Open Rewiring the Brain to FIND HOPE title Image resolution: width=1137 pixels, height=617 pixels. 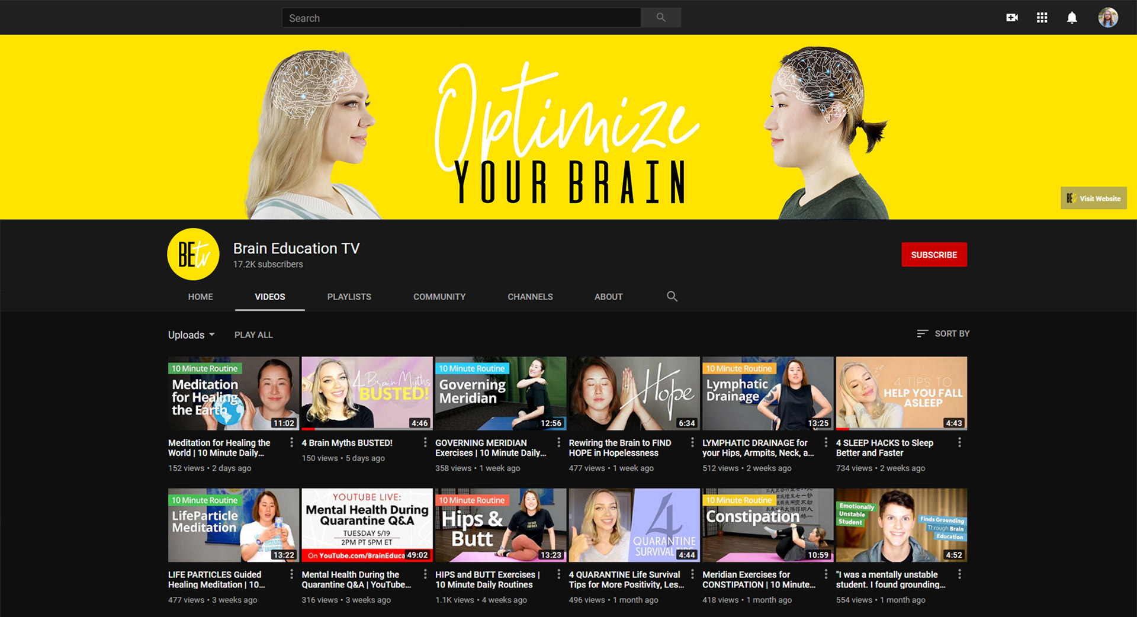click(x=620, y=448)
